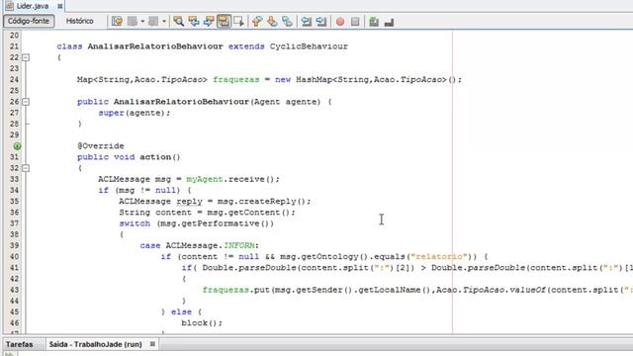Toggle Highlight Search in the editor toolbar
This screenshot has height=356, width=633.
[x=224, y=22]
